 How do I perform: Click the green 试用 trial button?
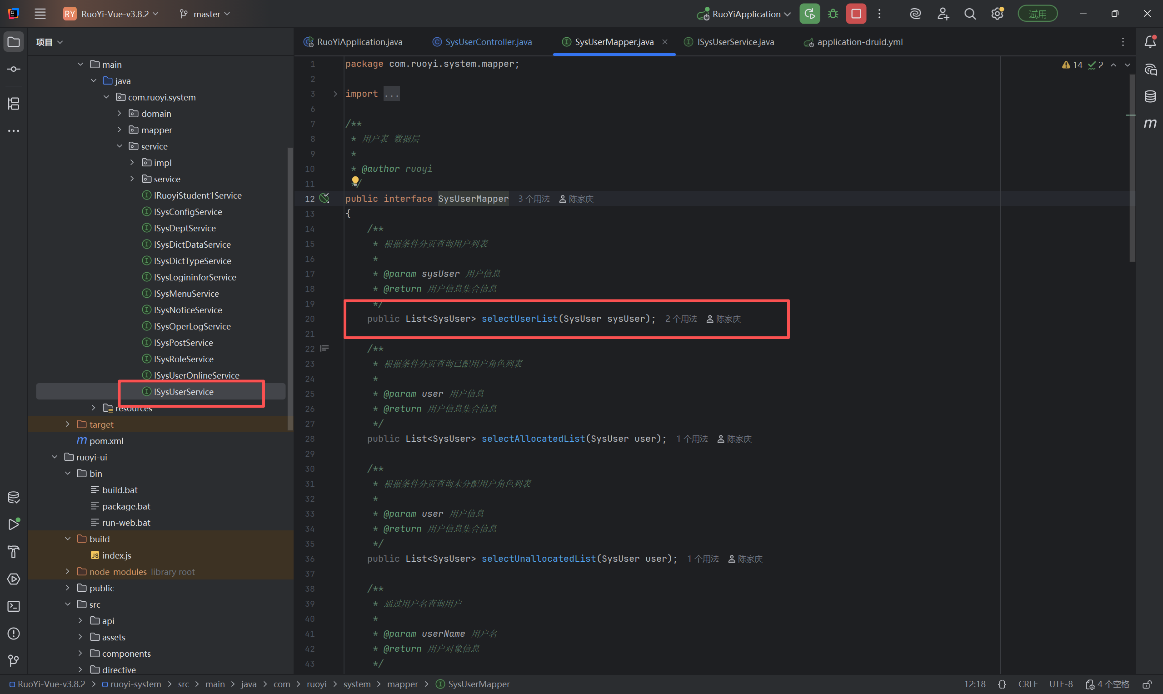1037,14
